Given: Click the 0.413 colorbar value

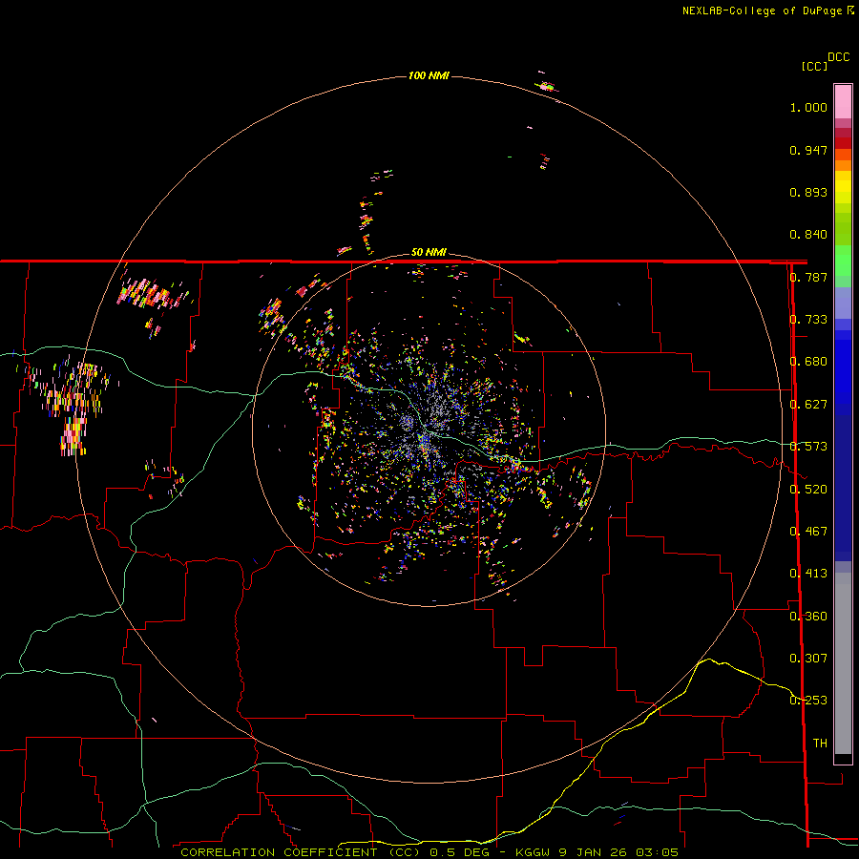Looking at the screenshot, I should pyautogui.click(x=808, y=574).
